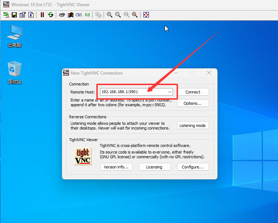Send Ctrl+Esc with the Windows flag icon
The height and width of the screenshot is (223, 278).
coord(70,15)
